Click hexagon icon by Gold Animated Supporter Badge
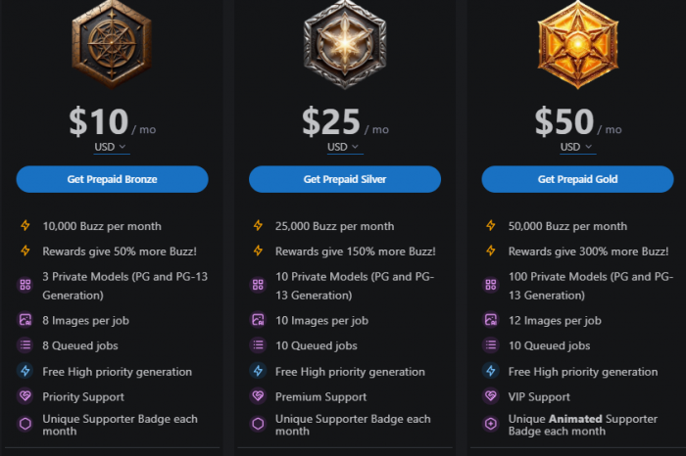The width and height of the screenshot is (686, 456). pos(491,425)
